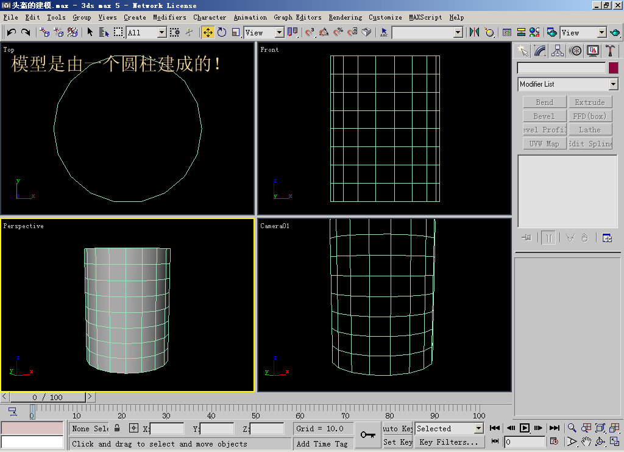The image size is (624, 452).
Task: Toggle the Spinner Snap icon
Action: coord(352,32)
